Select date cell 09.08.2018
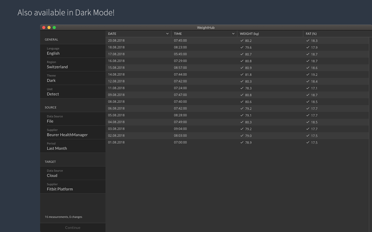This screenshot has width=372, height=232. click(x=116, y=95)
